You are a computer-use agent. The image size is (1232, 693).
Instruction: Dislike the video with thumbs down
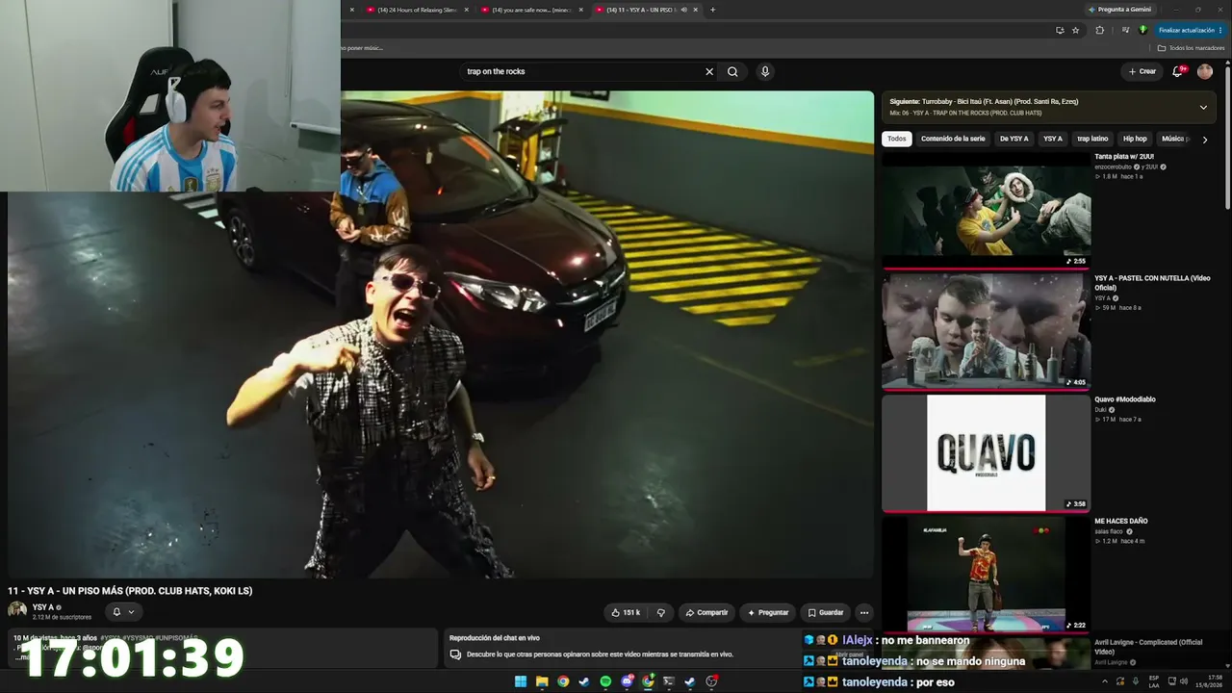tap(660, 612)
